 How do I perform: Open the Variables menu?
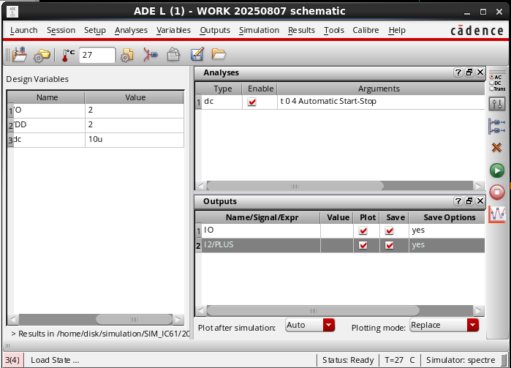pyautogui.click(x=173, y=30)
